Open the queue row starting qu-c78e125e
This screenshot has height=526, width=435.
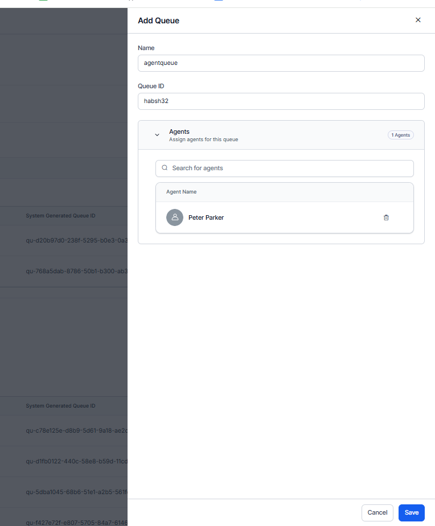[x=76, y=430]
